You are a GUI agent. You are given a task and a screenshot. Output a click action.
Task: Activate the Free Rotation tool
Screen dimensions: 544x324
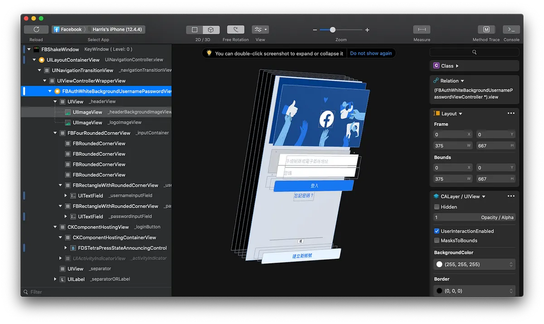pos(236,30)
